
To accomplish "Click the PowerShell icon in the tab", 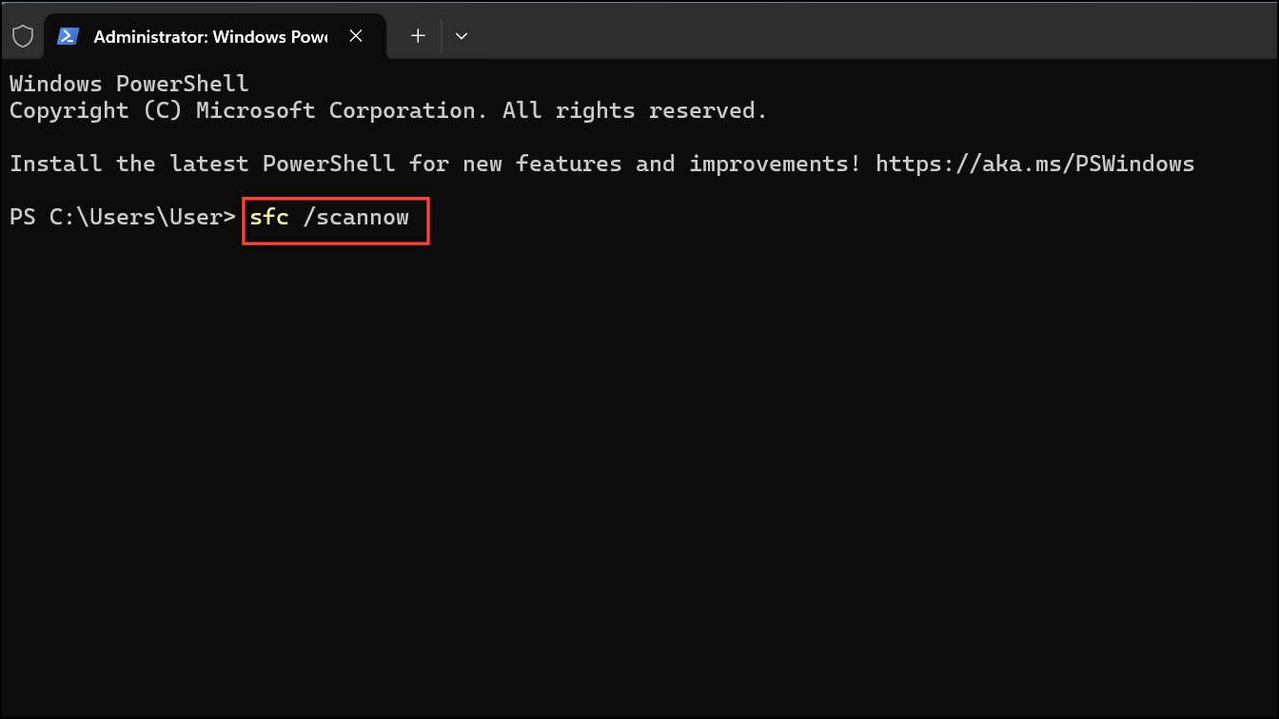I will click(68, 36).
